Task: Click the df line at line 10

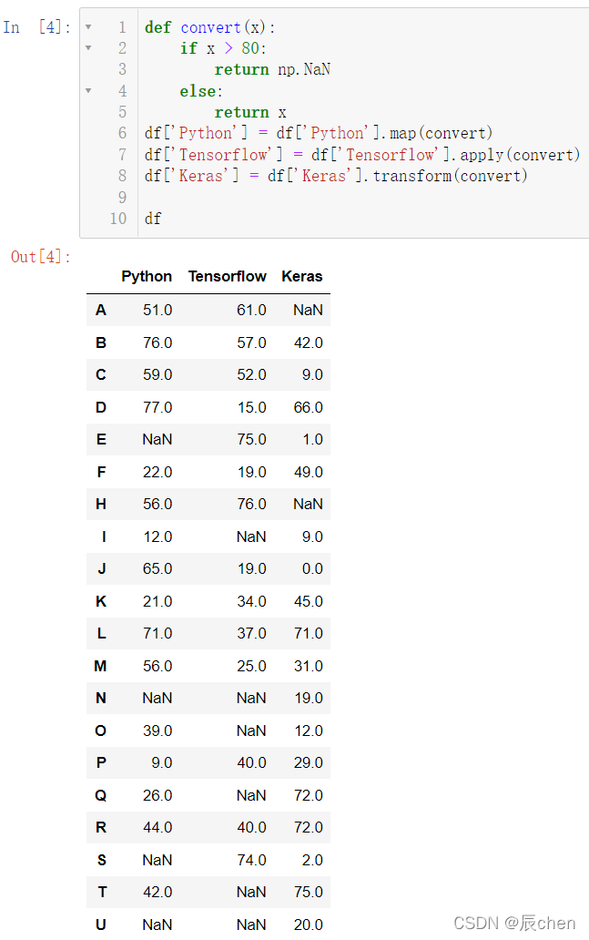Action: (x=153, y=219)
